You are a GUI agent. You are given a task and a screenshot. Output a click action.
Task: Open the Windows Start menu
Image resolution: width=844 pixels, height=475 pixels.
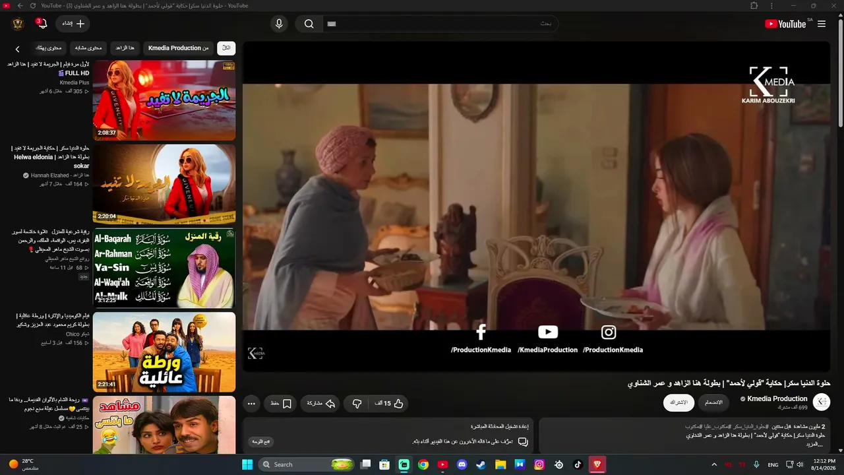click(247, 464)
